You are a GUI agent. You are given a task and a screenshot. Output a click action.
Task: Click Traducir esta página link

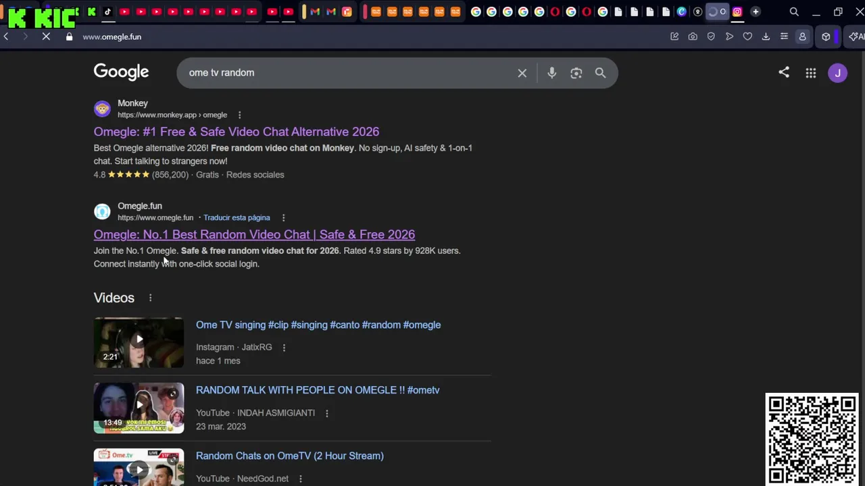[x=237, y=217]
